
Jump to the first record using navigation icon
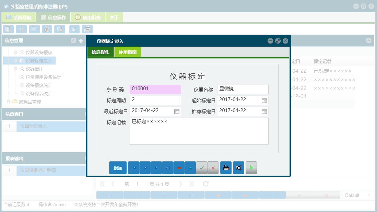coord(134,168)
